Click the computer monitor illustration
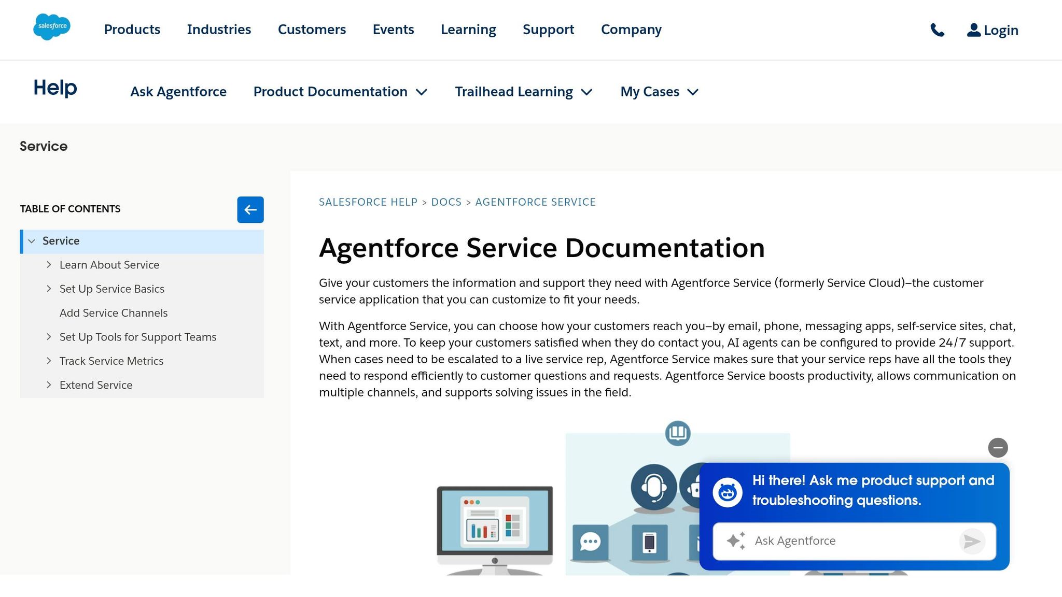1062x597 pixels. (x=495, y=530)
